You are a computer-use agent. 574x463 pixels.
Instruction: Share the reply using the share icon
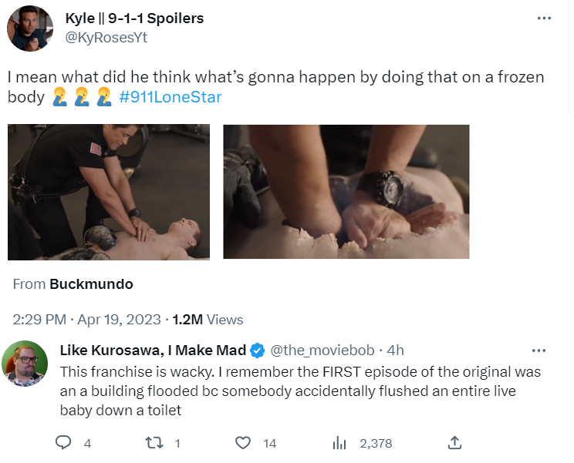pos(454,442)
